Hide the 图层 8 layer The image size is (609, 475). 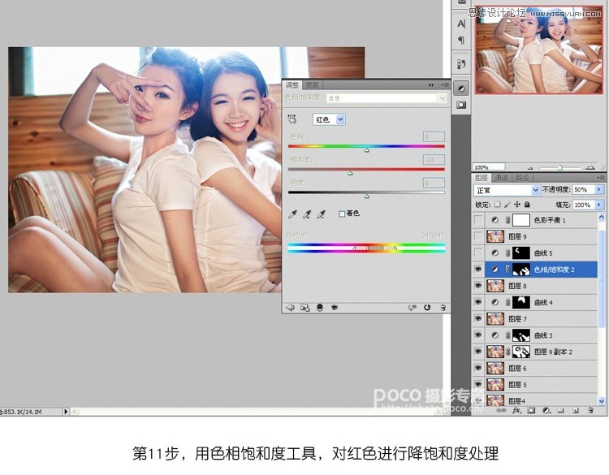[x=478, y=286]
